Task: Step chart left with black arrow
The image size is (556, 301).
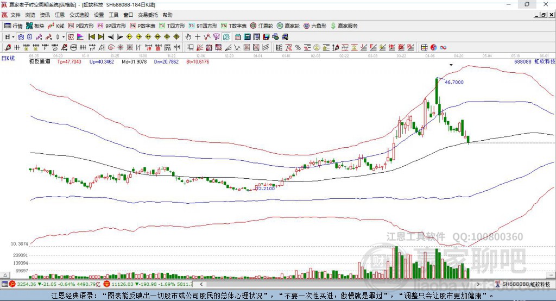Action: (111, 37)
